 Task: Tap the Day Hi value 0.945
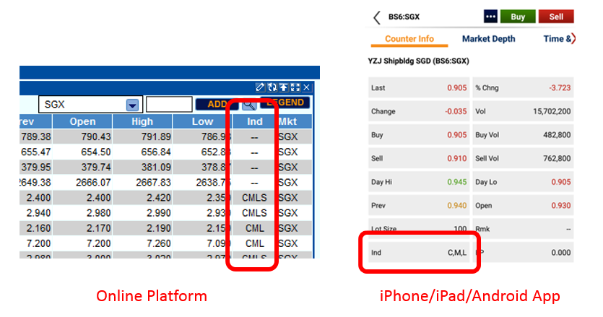(457, 182)
